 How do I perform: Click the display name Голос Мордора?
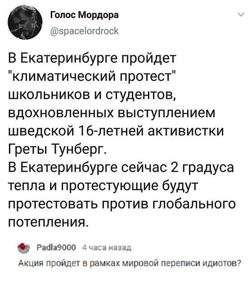click(85, 15)
